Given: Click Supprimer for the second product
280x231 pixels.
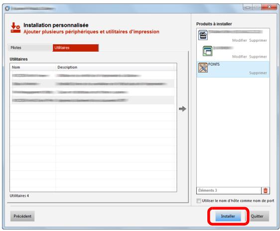Looking at the screenshot, I should 258,57.
